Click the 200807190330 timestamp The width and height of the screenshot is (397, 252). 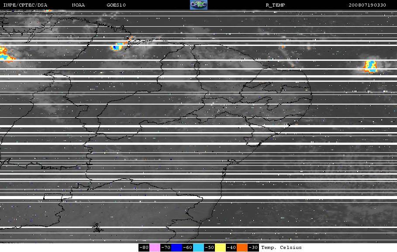[367, 5]
